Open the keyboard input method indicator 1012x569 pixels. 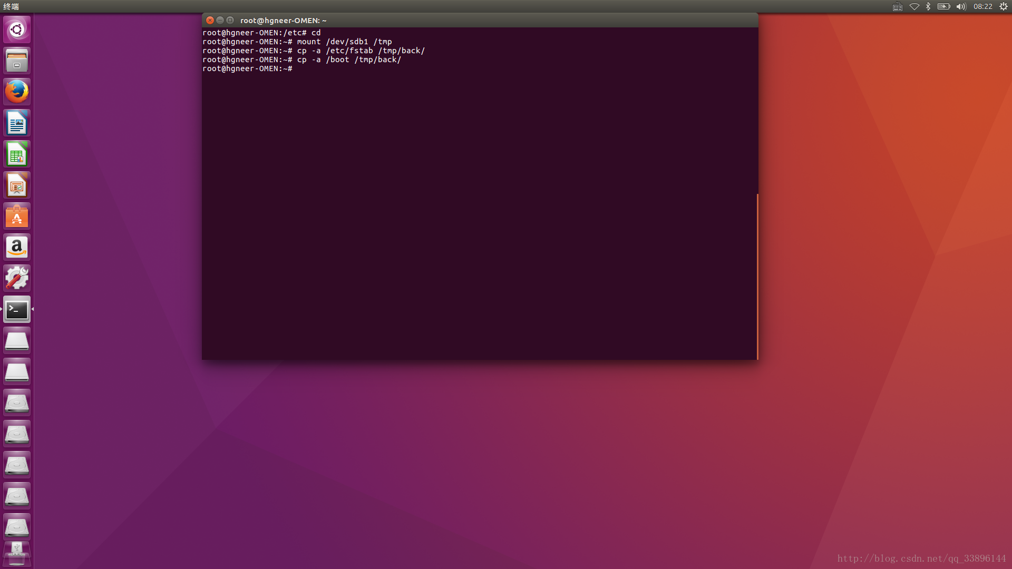[897, 6]
